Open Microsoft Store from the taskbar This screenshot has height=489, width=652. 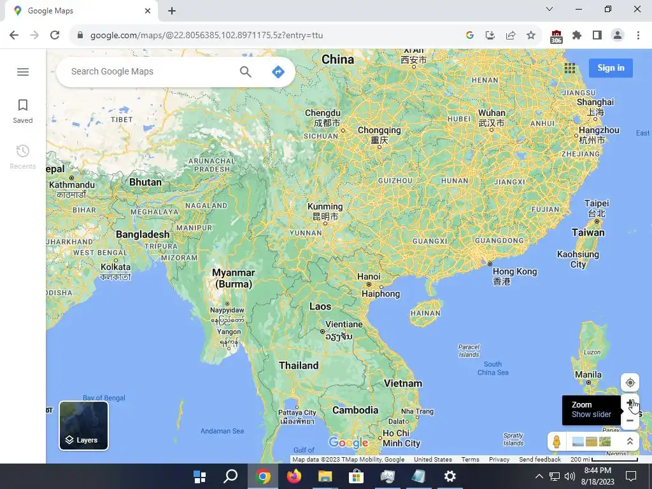coord(357,476)
